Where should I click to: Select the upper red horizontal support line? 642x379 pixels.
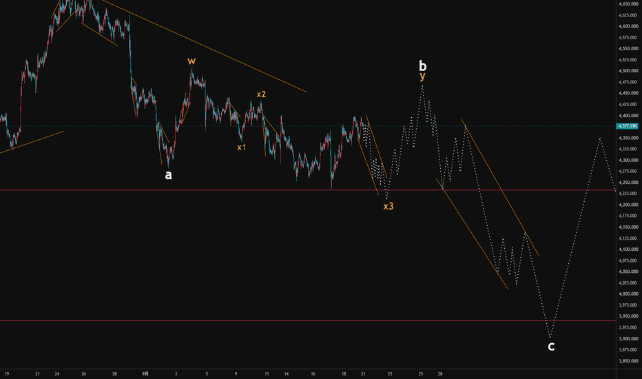tap(308, 190)
